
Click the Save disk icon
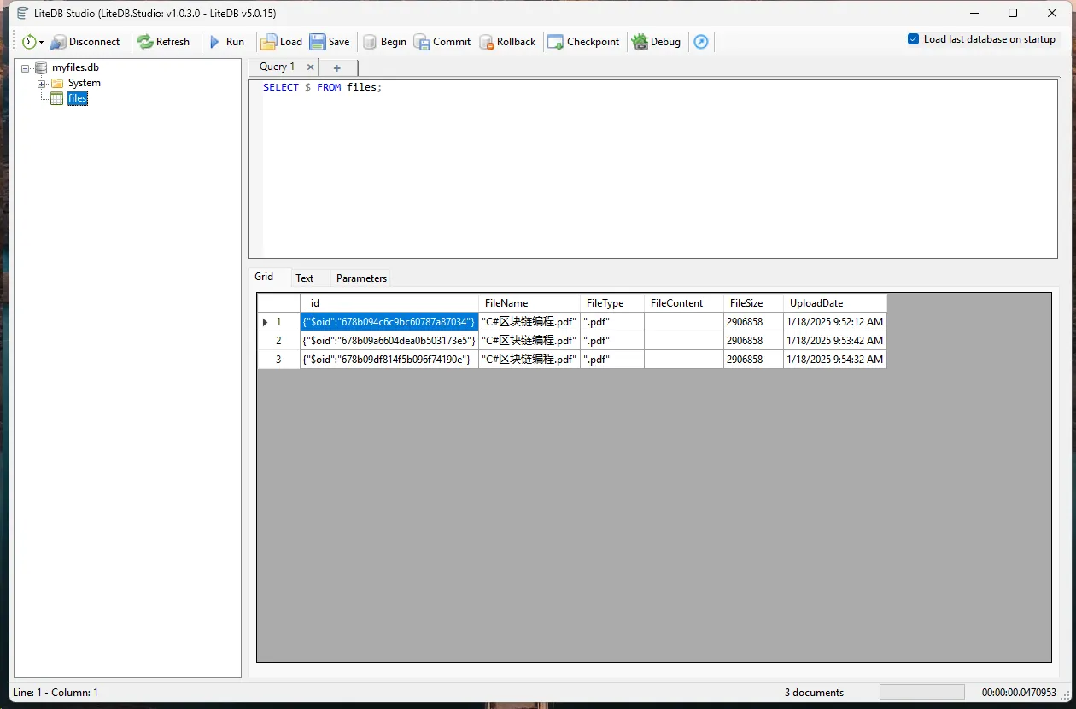[318, 42]
